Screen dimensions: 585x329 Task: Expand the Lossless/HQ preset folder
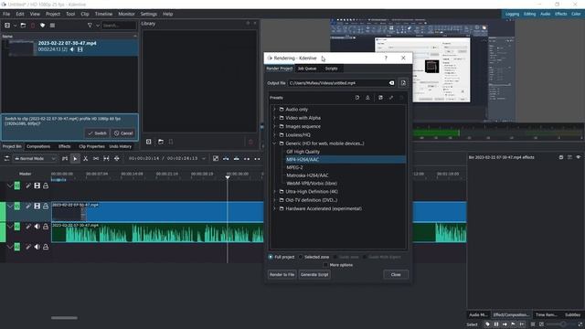pyautogui.click(x=274, y=135)
